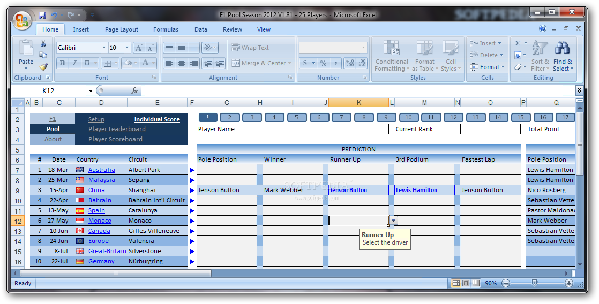This screenshot has height=304, width=599.
Task: Open the Player Scoreboard link
Action: click(x=115, y=139)
